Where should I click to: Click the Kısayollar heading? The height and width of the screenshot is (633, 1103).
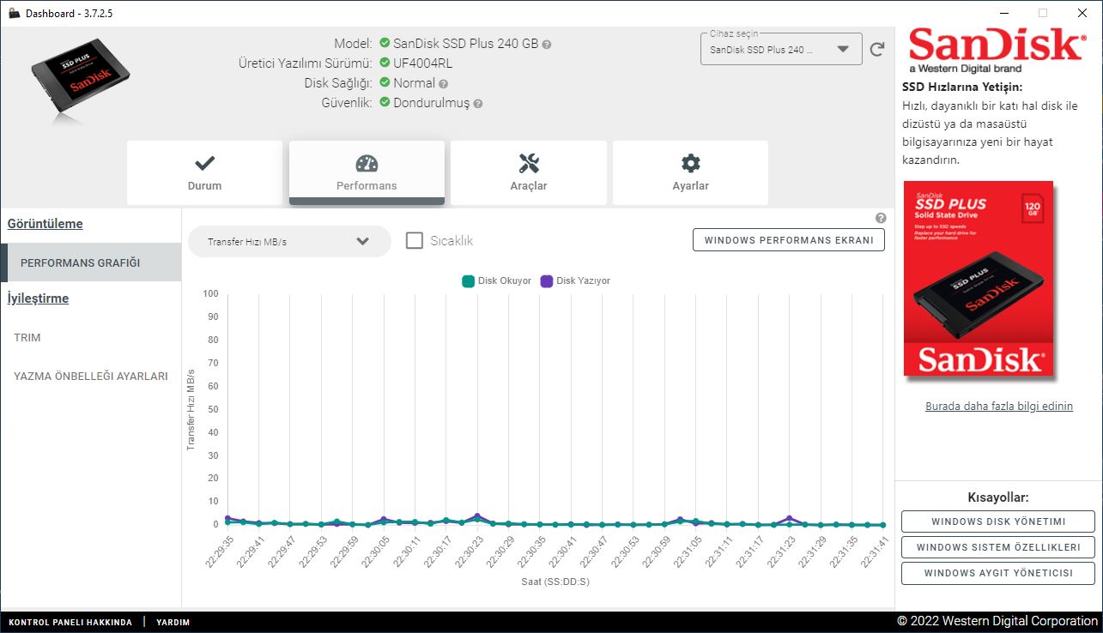[x=998, y=497]
